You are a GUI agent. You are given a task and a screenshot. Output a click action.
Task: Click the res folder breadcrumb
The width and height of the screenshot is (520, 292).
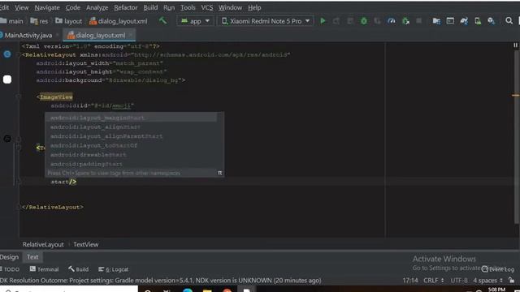tap(39, 21)
